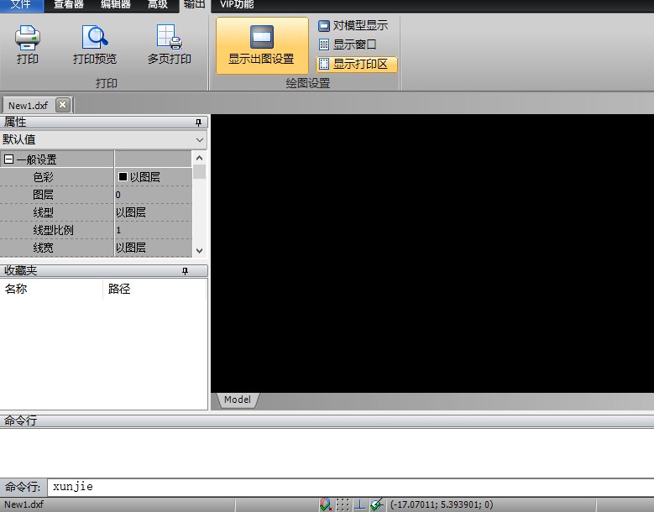Switch to the VIP功能 tab
The width and height of the screenshot is (654, 512).
(237, 4)
